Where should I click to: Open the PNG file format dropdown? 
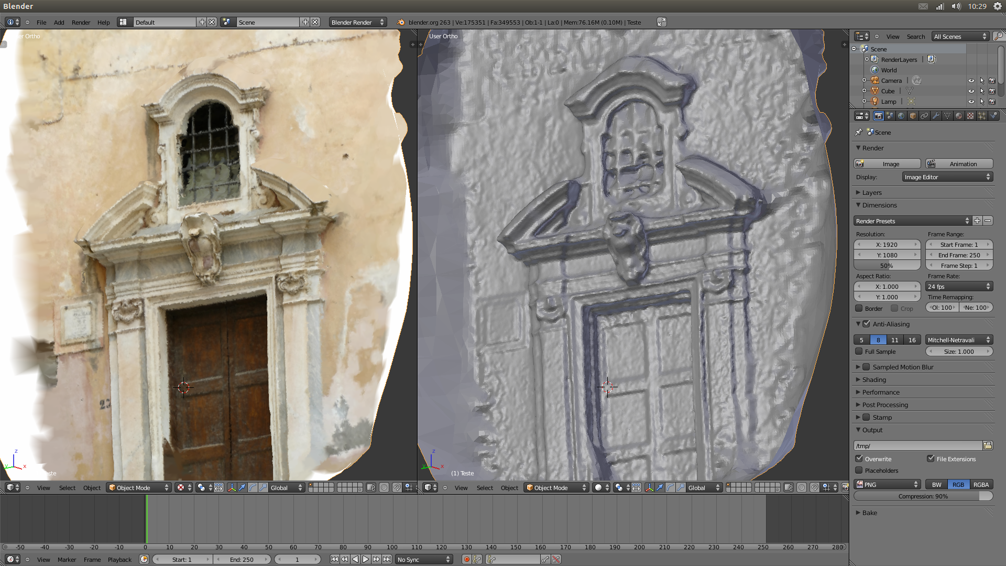point(887,484)
